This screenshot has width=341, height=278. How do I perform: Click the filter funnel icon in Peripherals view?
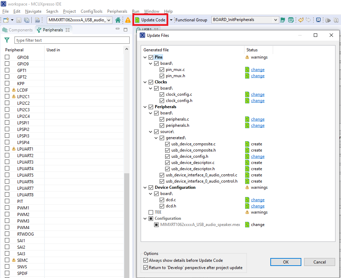[7, 40]
